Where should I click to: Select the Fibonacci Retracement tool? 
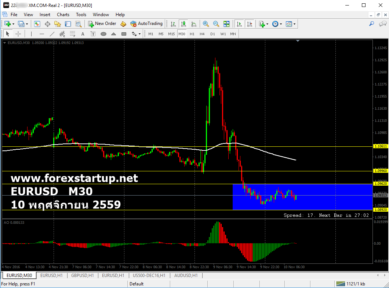pyautogui.click(x=72, y=34)
